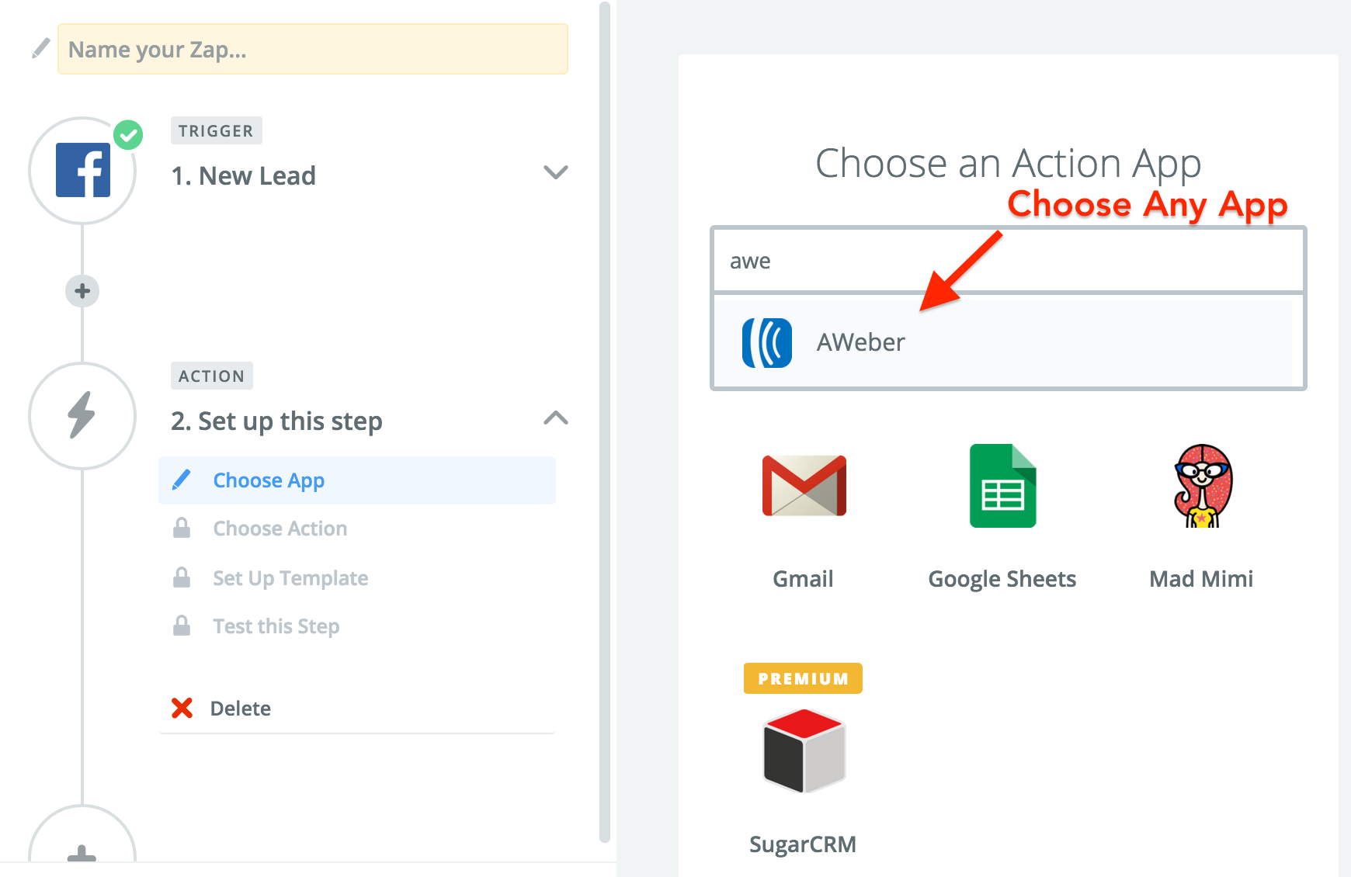Image resolution: width=1351 pixels, height=877 pixels.
Task: Click the pencil icon beside Zap name
Action: tap(41, 49)
